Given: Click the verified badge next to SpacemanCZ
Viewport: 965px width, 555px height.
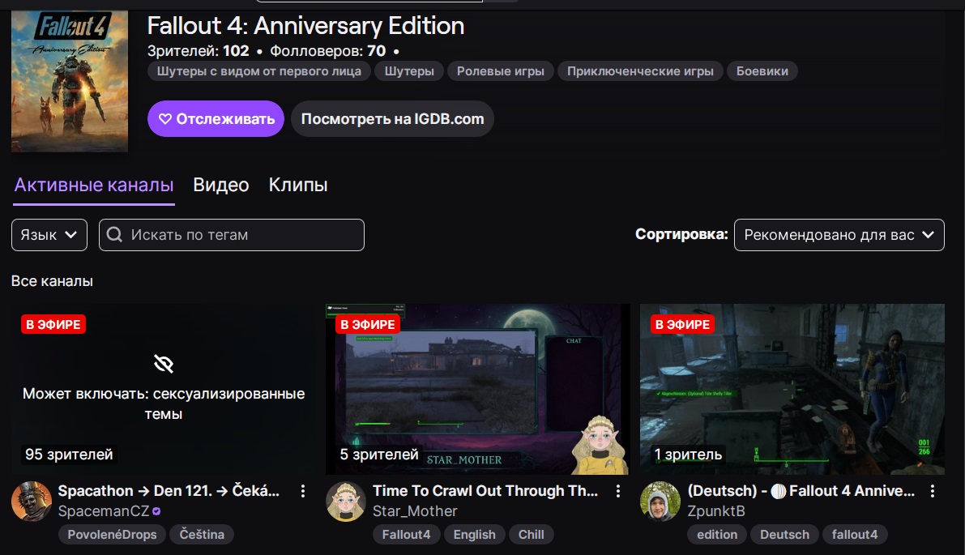Looking at the screenshot, I should [x=156, y=511].
